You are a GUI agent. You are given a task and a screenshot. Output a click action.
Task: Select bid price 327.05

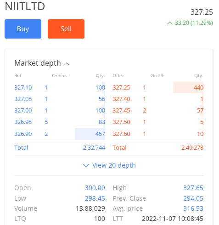(23, 99)
